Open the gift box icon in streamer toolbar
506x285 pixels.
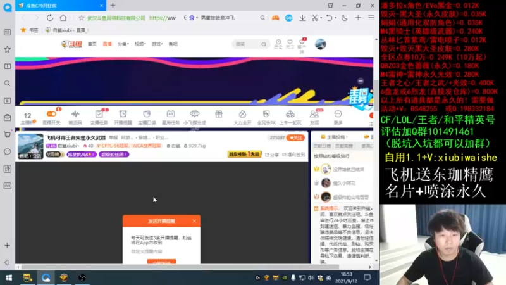219,114
